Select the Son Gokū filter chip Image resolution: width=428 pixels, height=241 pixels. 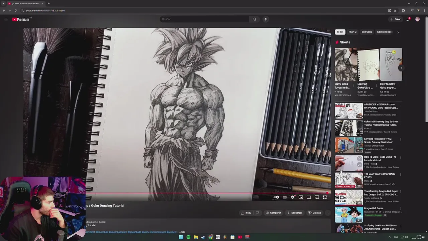coord(367,32)
